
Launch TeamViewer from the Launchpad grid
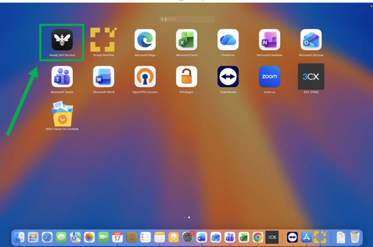tap(228, 76)
